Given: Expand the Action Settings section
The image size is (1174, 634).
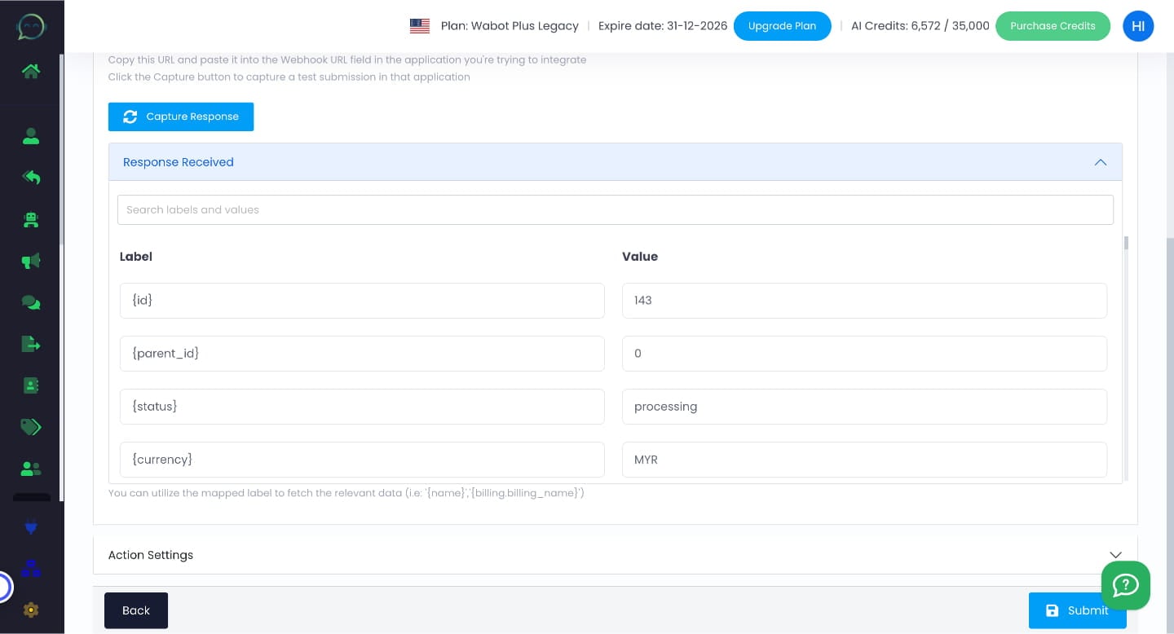Looking at the screenshot, I should [1115, 555].
